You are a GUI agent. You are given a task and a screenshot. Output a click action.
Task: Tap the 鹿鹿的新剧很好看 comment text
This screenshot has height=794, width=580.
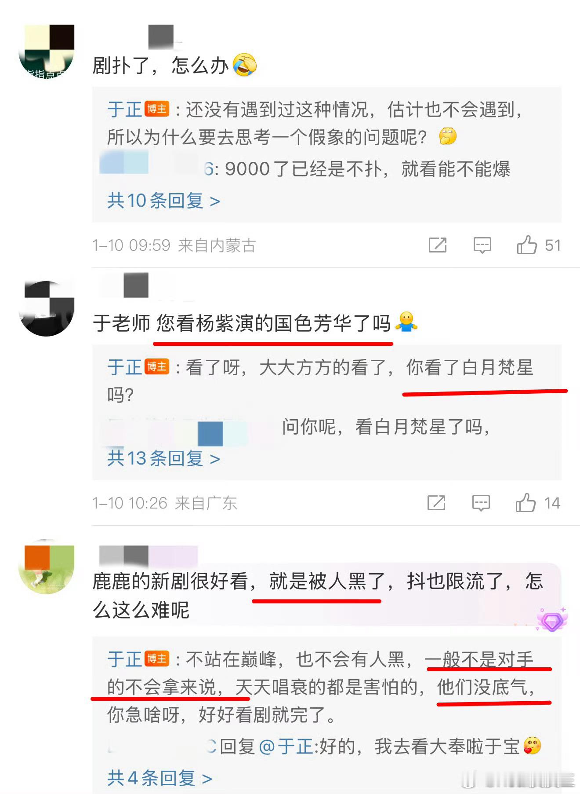pos(318,596)
